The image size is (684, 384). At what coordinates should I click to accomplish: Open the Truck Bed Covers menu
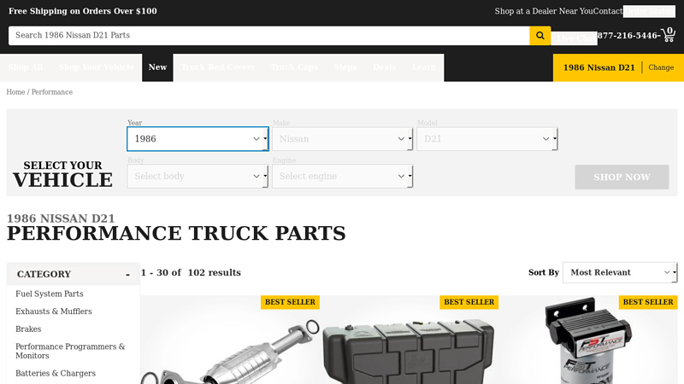(x=218, y=67)
